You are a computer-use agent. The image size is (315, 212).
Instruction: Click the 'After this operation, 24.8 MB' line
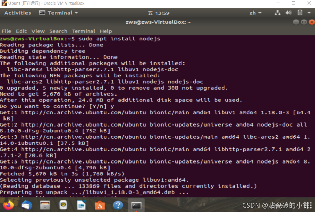pos(121,100)
